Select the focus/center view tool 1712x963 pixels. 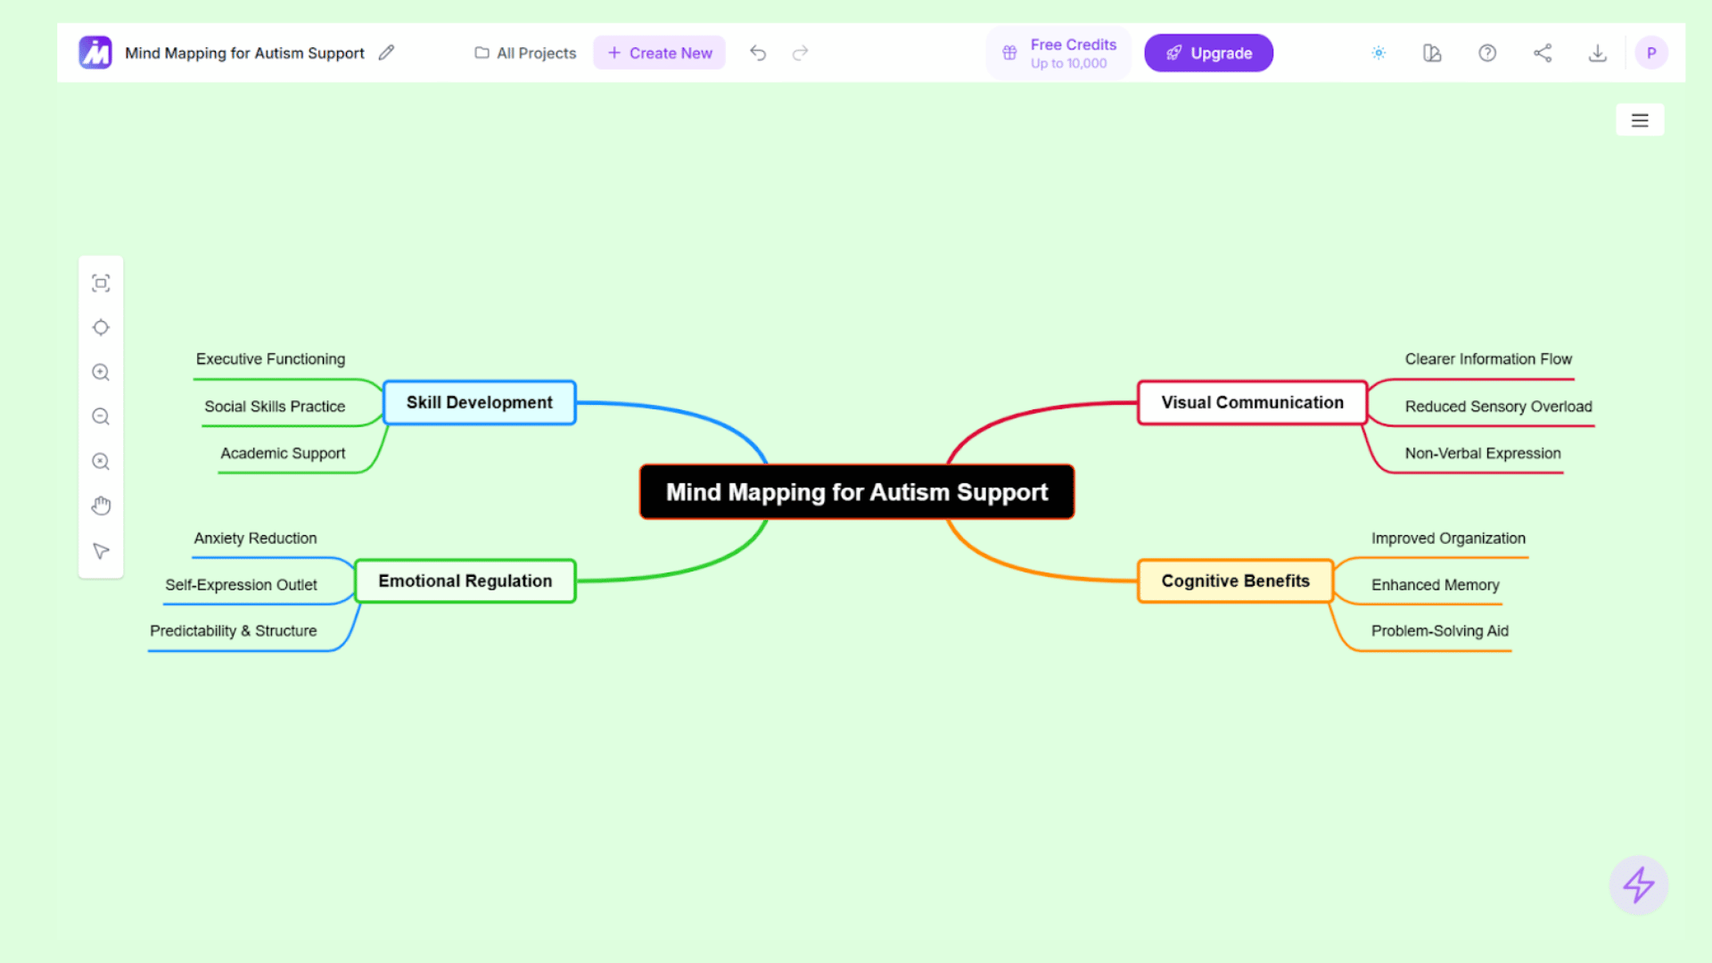tap(101, 327)
